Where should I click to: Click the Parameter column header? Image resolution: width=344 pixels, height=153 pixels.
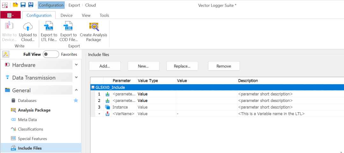click(124, 81)
